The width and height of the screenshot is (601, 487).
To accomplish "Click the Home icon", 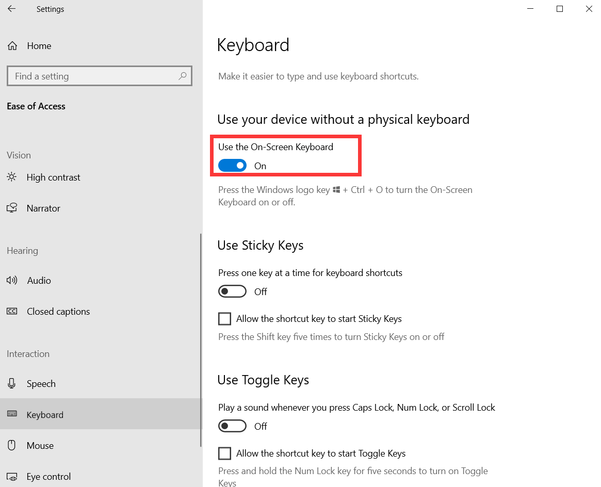I will pos(12,45).
